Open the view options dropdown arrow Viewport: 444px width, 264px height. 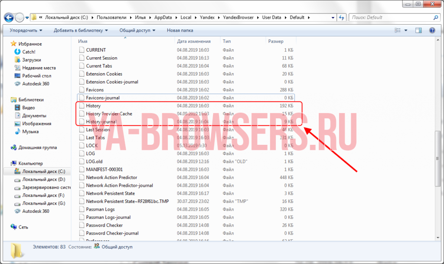pos(406,30)
